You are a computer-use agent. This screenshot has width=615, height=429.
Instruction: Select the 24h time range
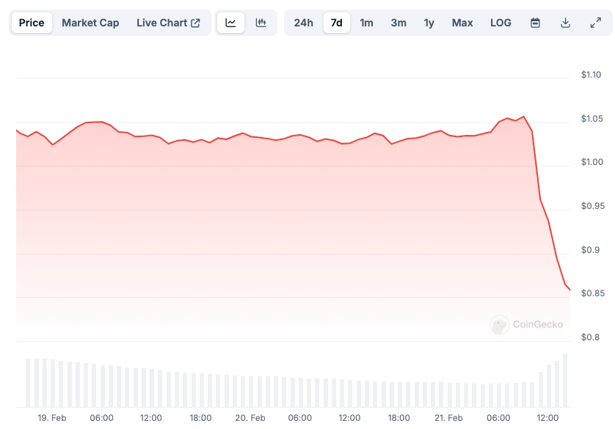coord(304,23)
